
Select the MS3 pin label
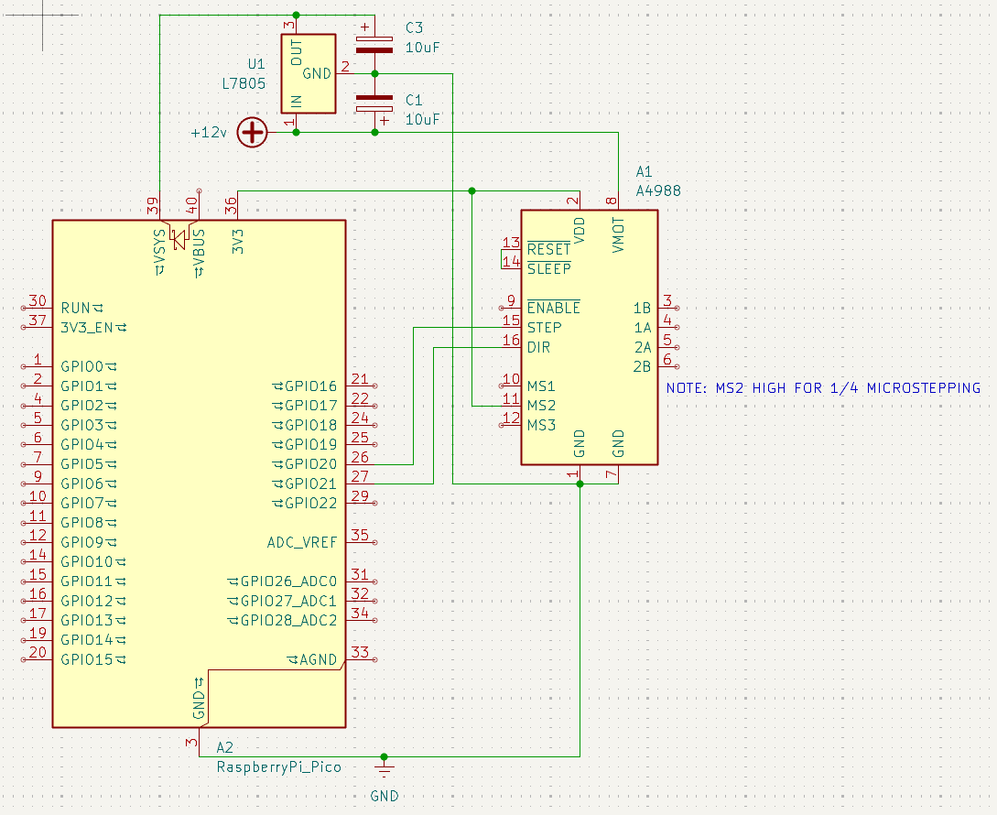click(541, 425)
